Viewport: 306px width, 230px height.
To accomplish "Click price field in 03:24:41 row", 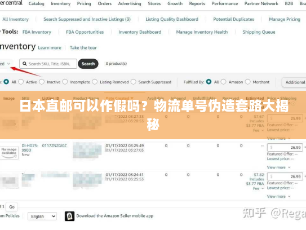I will [x=285, y=176].
